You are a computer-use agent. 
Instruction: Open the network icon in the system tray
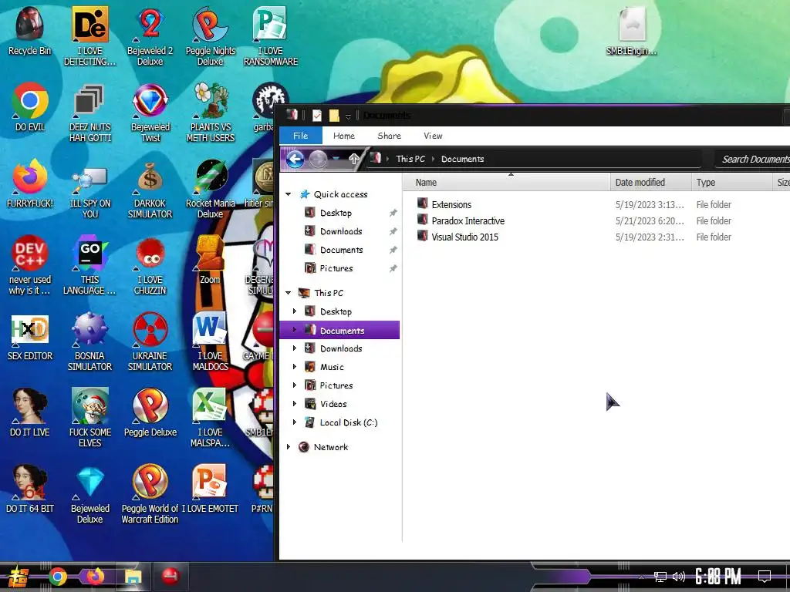pyautogui.click(x=660, y=577)
